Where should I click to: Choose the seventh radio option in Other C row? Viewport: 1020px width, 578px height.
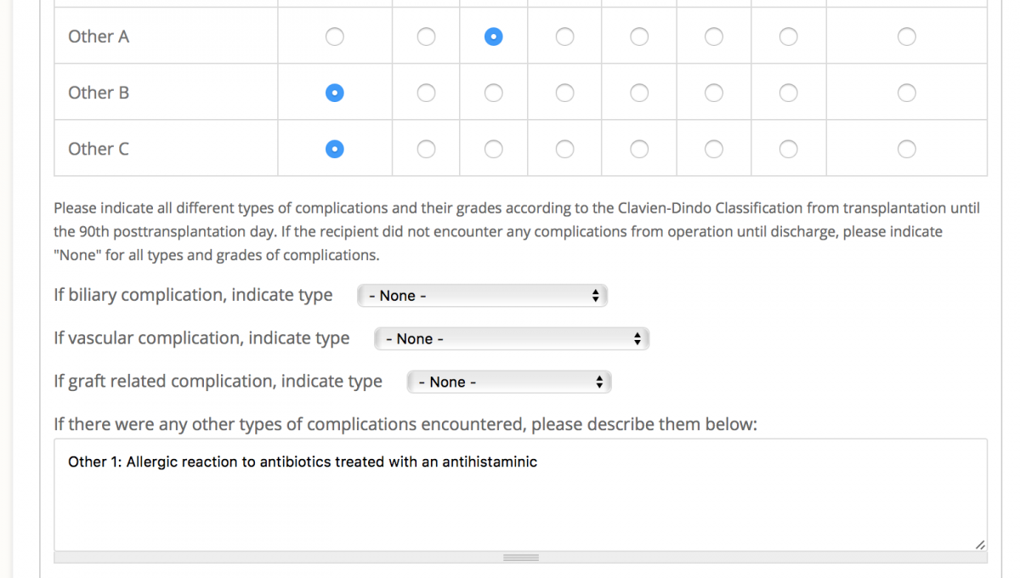coord(789,149)
